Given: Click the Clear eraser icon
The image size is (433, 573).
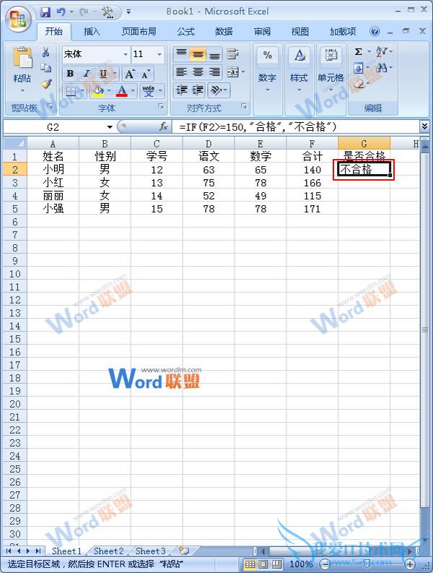Looking at the screenshot, I should (x=359, y=84).
